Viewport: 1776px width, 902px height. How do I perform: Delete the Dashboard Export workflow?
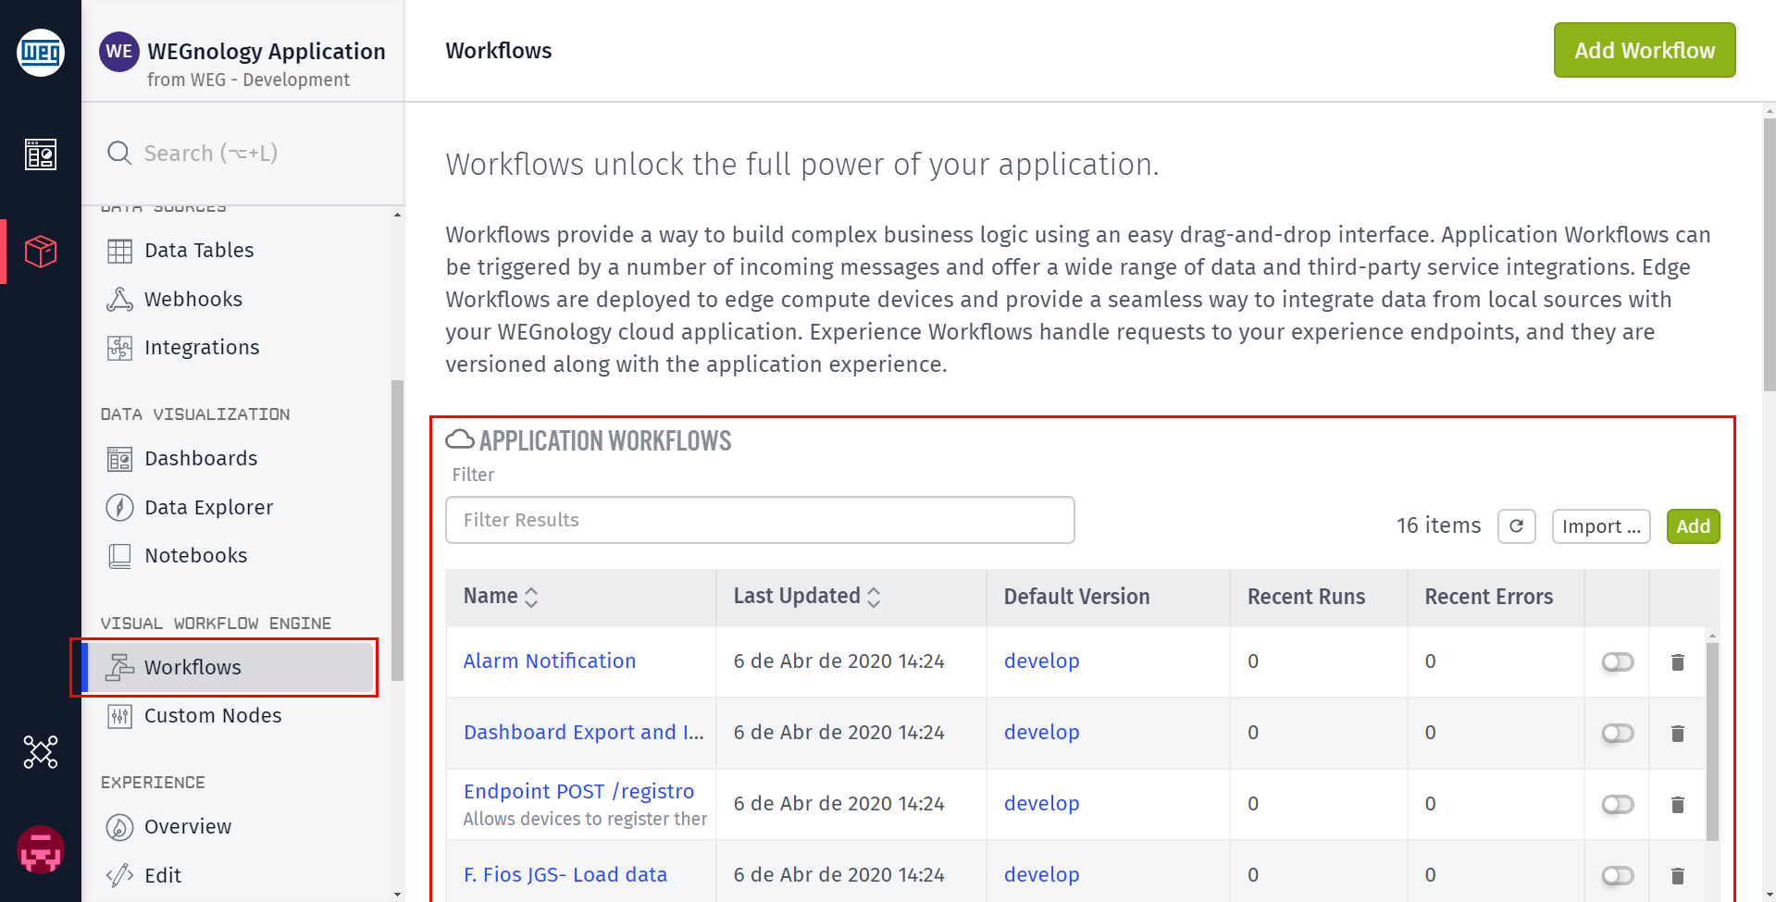pyautogui.click(x=1677, y=733)
